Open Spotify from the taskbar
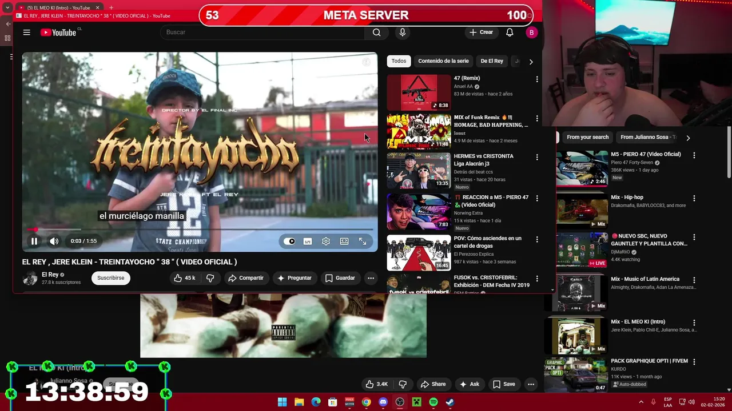This screenshot has height=411, width=732. [433, 402]
